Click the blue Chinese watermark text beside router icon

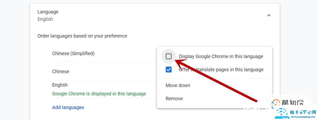pos(303,112)
